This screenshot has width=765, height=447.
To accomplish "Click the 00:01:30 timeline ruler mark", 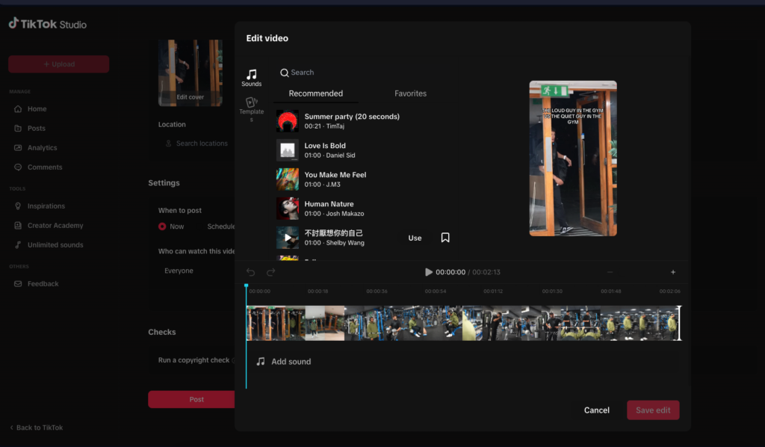I will click(552, 292).
